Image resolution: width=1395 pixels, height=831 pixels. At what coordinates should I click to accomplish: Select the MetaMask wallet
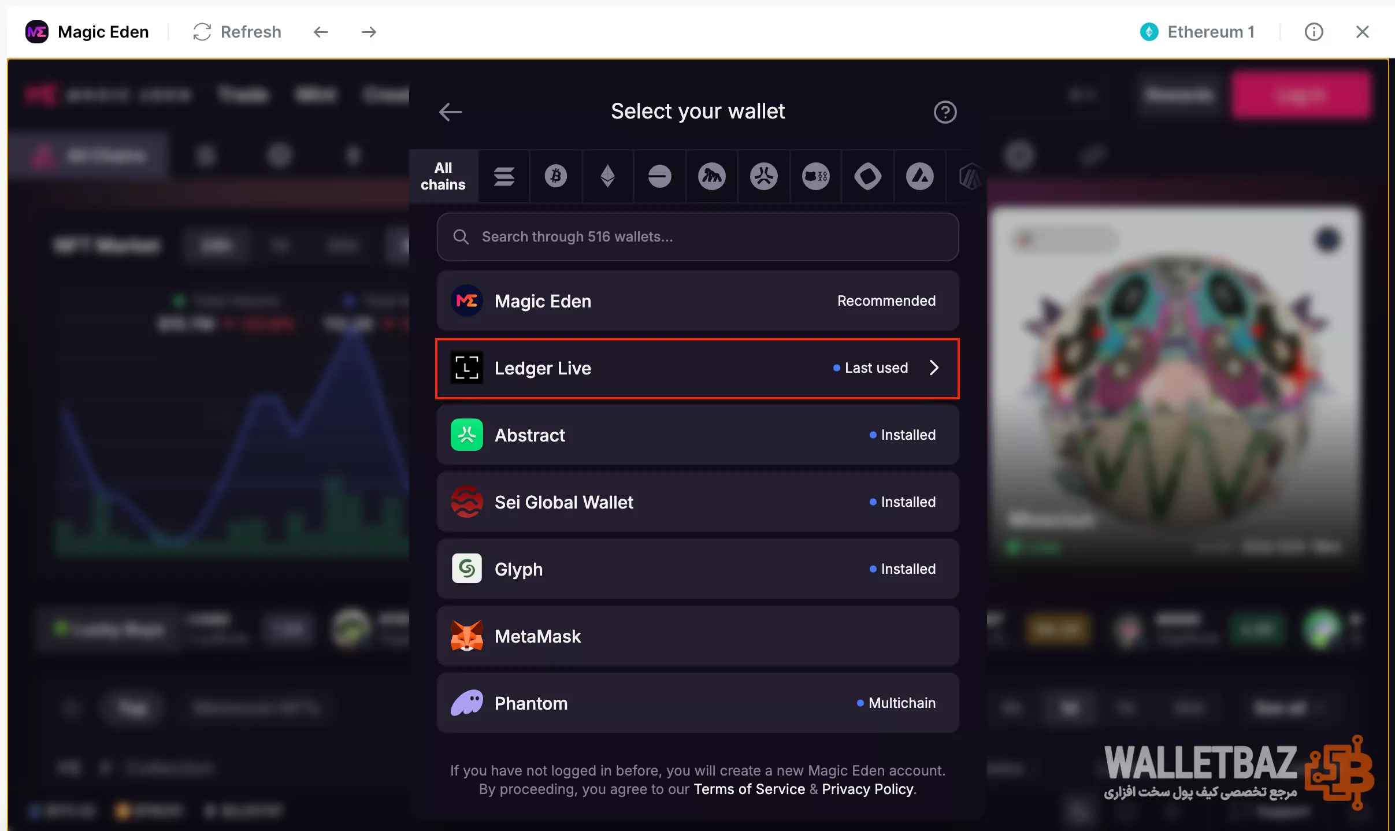coord(698,636)
